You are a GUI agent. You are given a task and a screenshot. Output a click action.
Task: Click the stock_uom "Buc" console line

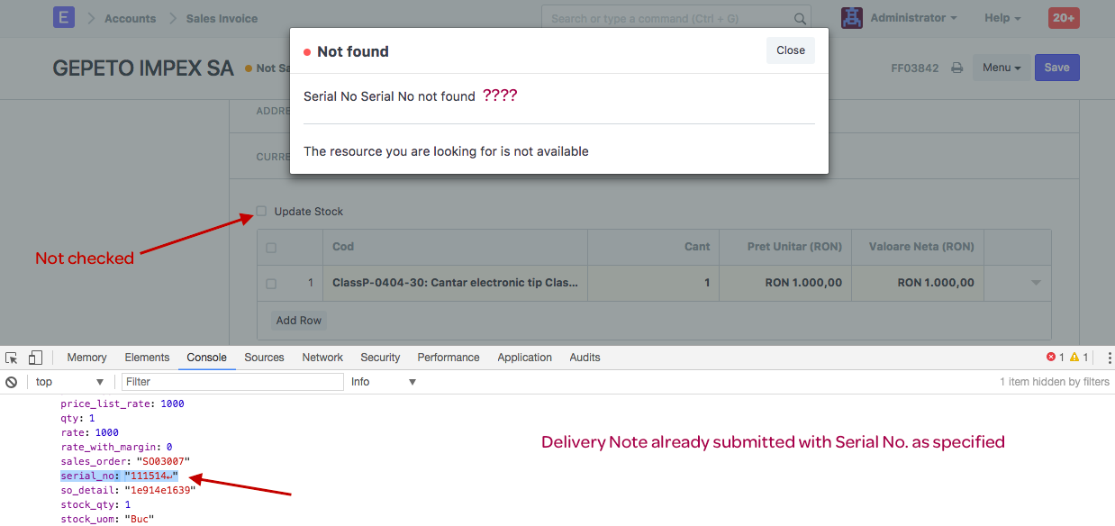click(x=107, y=519)
